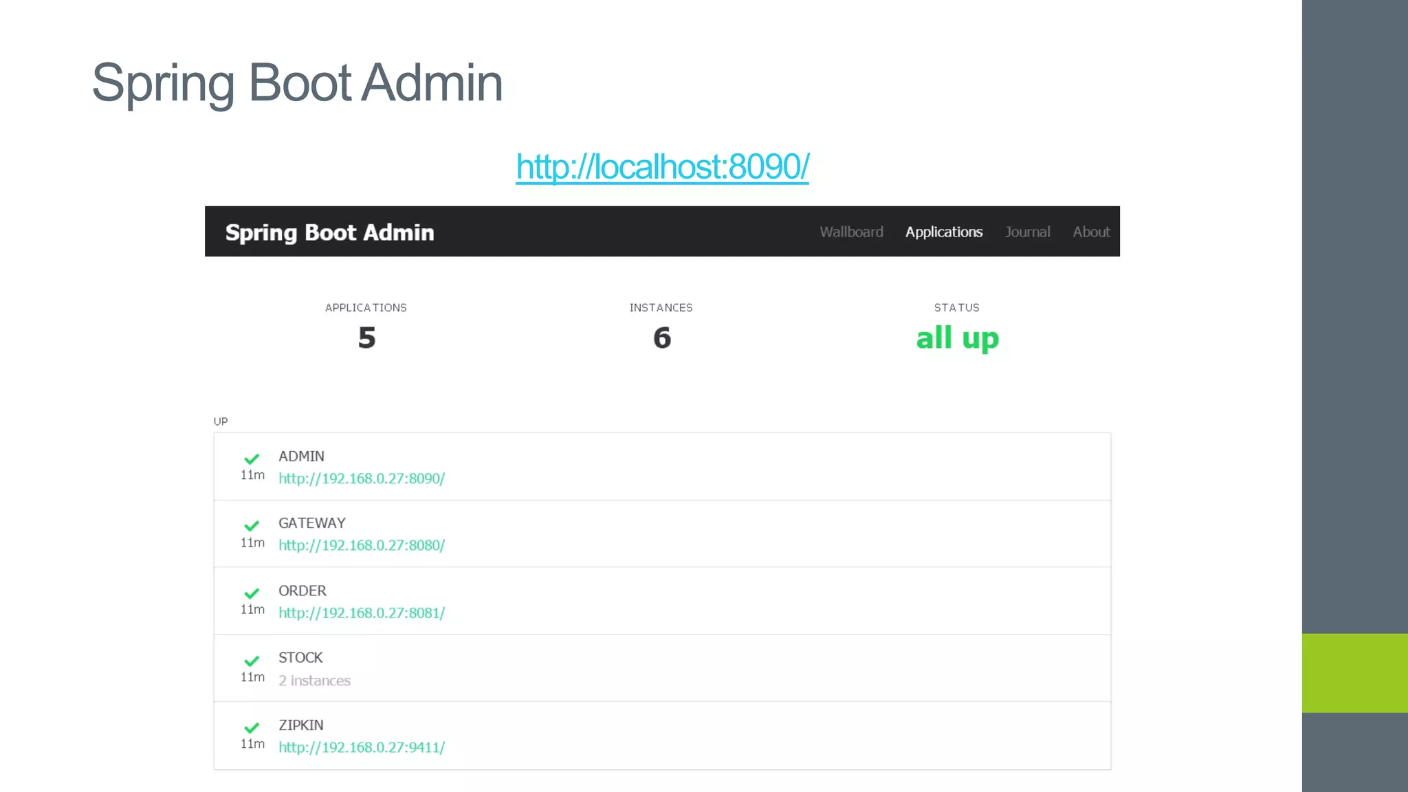
Task: Click the Instances count 6
Action: pos(661,338)
